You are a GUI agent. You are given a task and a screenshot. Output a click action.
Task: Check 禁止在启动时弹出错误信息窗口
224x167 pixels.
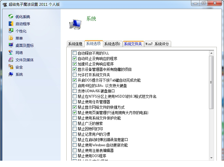point(74,140)
